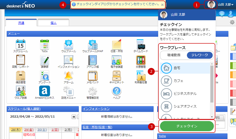This screenshot has height=139, width=236.
Task: Click the chat bubble icon in blue bar
Action: 222,14
